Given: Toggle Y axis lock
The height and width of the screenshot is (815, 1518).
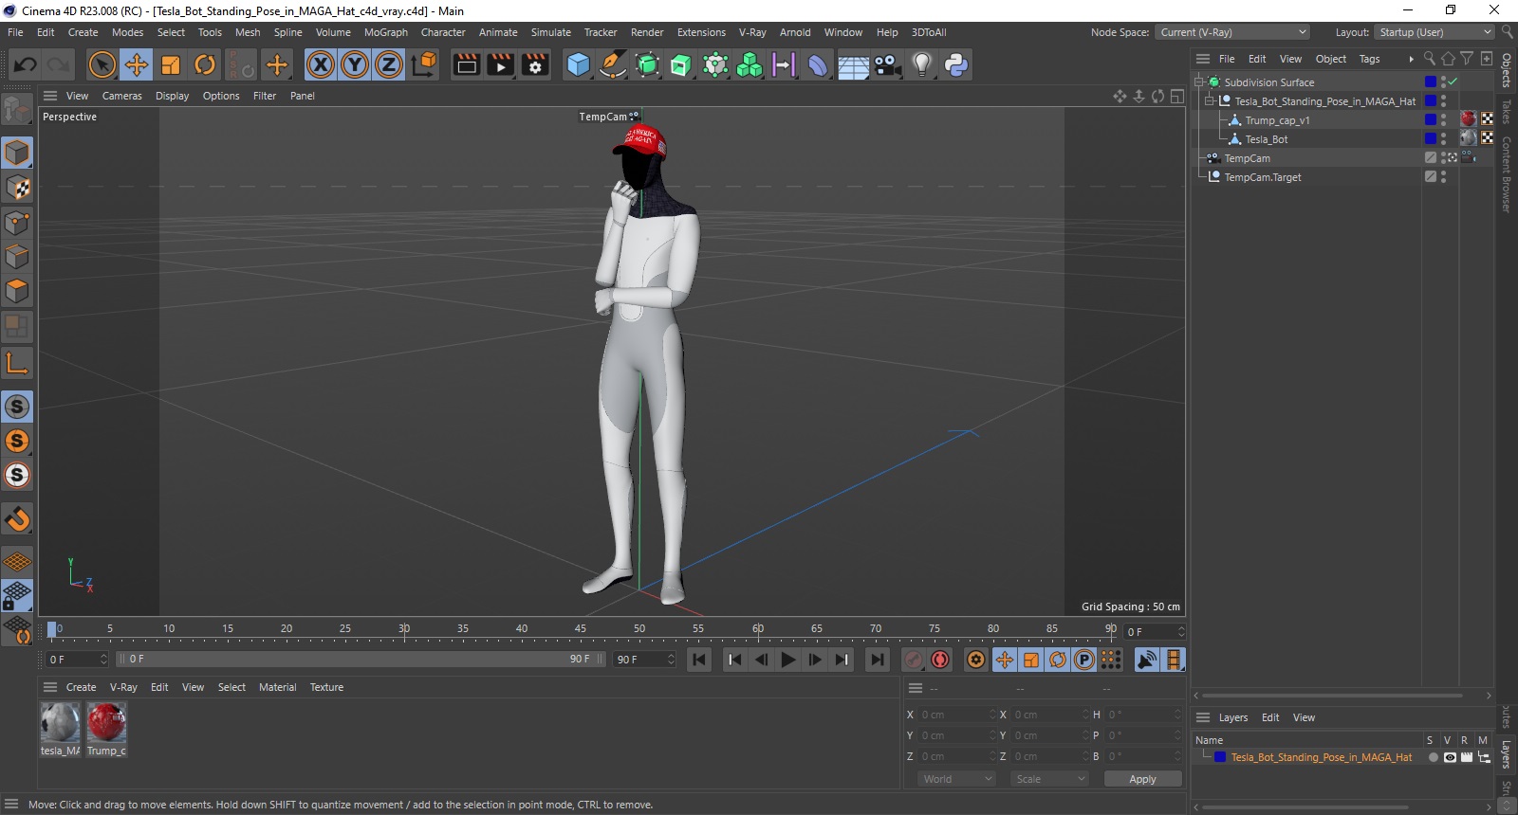Looking at the screenshot, I should [355, 64].
